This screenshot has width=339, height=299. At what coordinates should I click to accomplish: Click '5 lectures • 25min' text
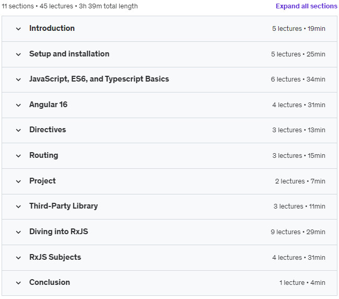(x=298, y=54)
